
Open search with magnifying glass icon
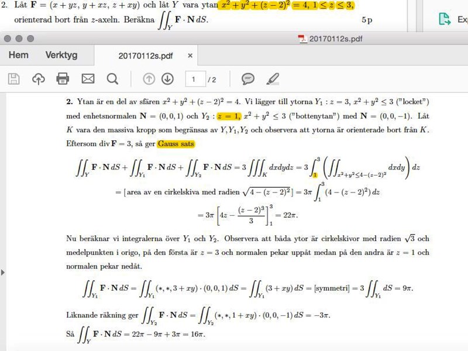(x=112, y=79)
